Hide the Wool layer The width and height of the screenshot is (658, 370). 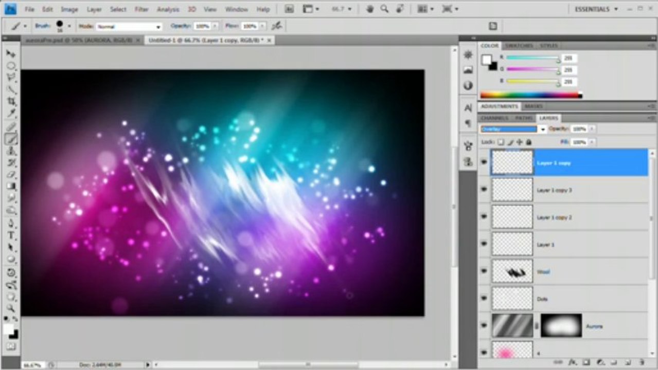(x=484, y=271)
